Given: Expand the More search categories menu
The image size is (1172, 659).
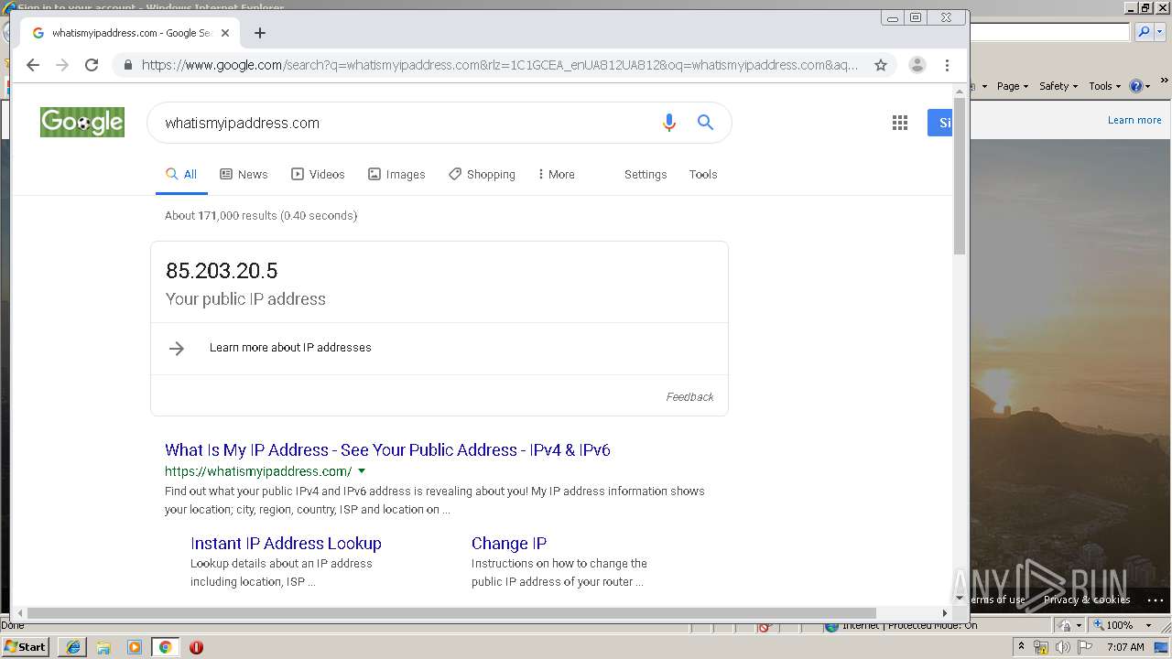Looking at the screenshot, I should [556, 174].
